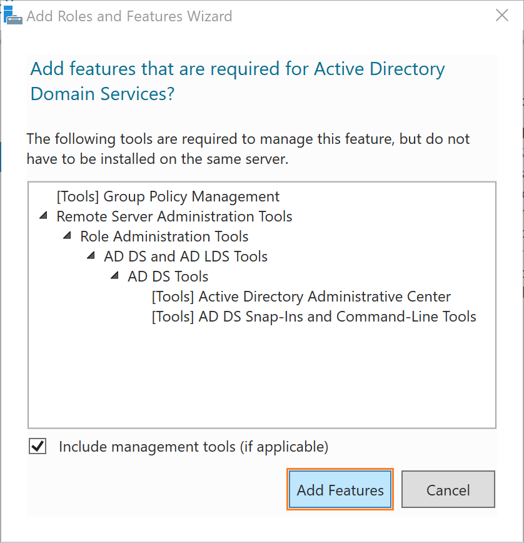
Task: Select the AD DS Tools item
Action: coord(168,277)
